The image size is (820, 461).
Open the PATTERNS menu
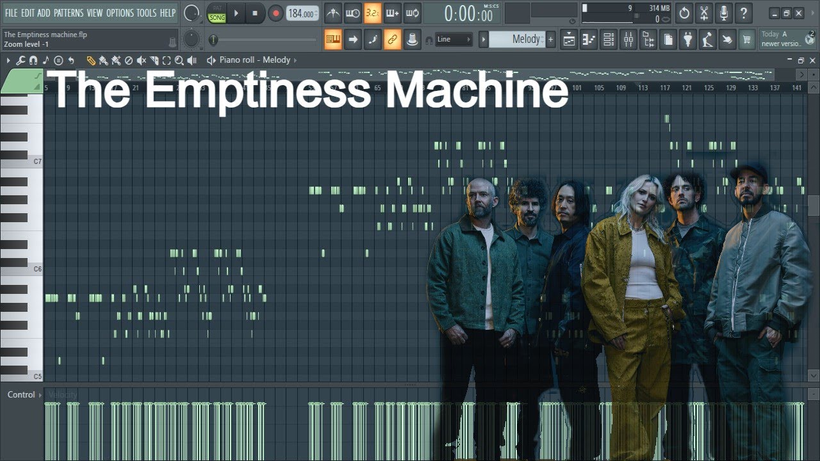[69, 13]
